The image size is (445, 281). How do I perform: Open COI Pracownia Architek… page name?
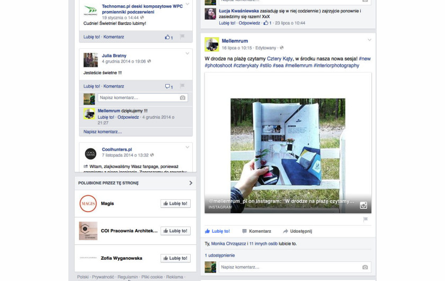pyautogui.click(x=129, y=231)
